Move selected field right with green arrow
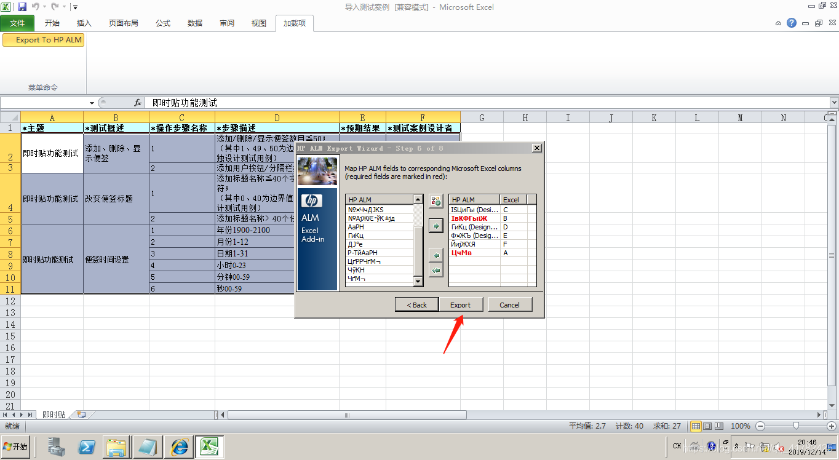Image resolution: width=839 pixels, height=460 pixels. (x=435, y=226)
